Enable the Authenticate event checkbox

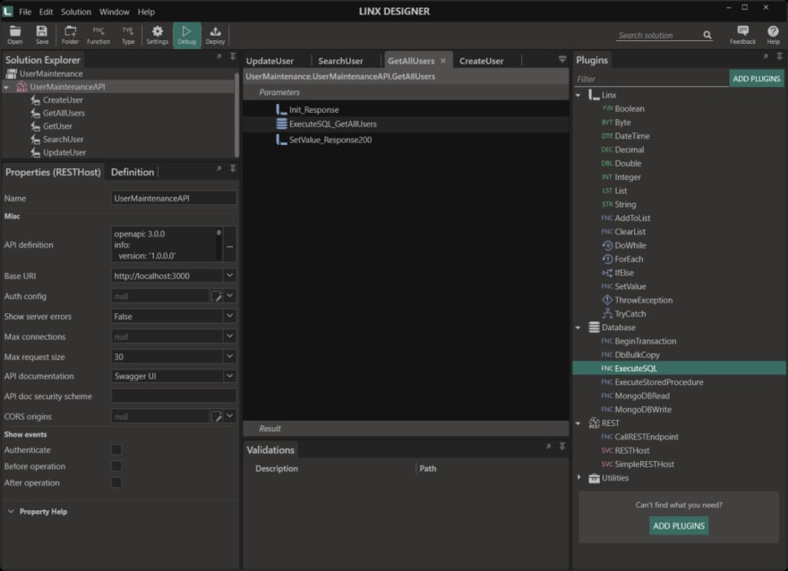(x=116, y=449)
